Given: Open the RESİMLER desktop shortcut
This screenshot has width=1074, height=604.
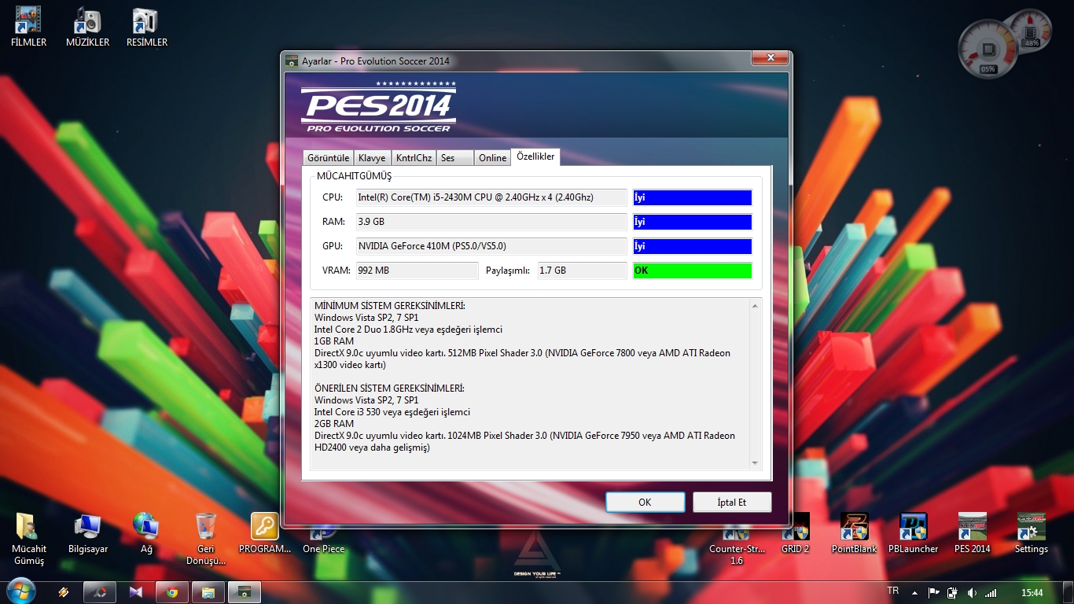Looking at the screenshot, I should point(147,27).
